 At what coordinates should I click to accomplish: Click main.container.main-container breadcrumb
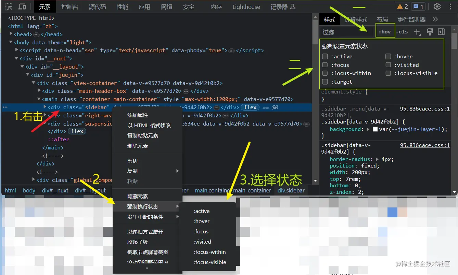(x=233, y=190)
